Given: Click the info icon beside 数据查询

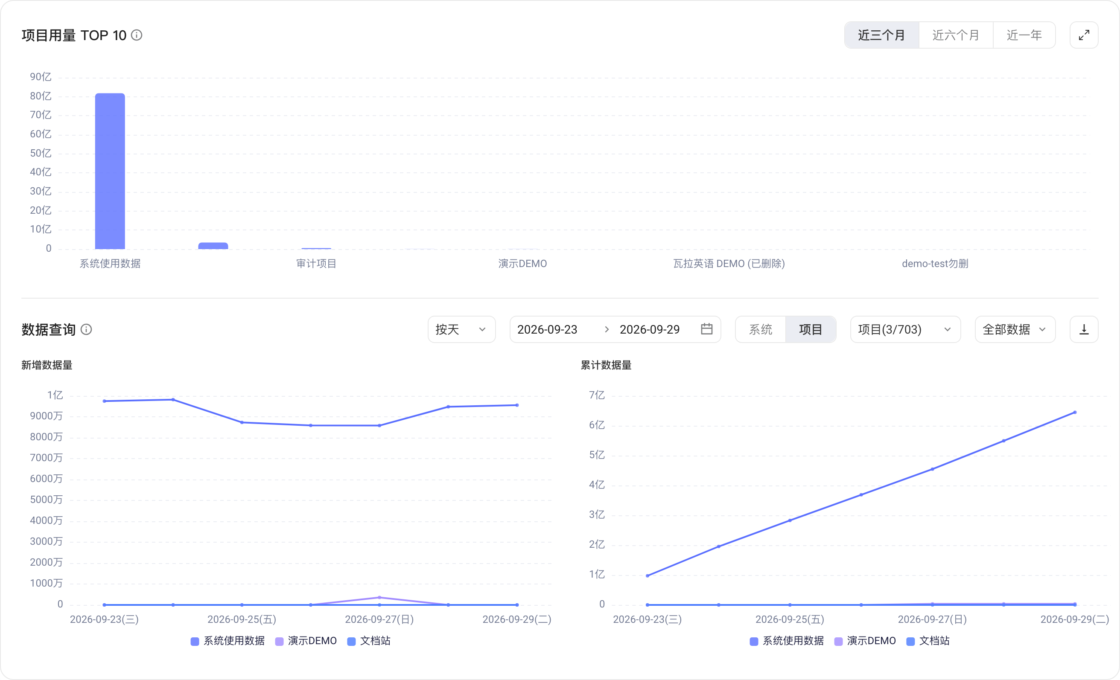Looking at the screenshot, I should pos(86,329).
